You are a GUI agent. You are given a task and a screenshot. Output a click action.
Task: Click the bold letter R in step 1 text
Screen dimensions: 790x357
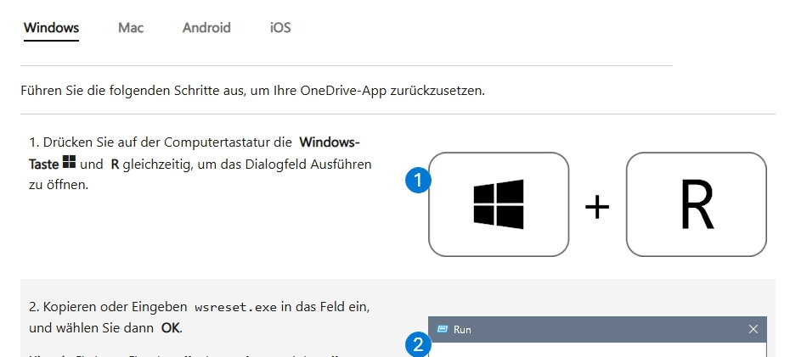click(x=115, y=165)
